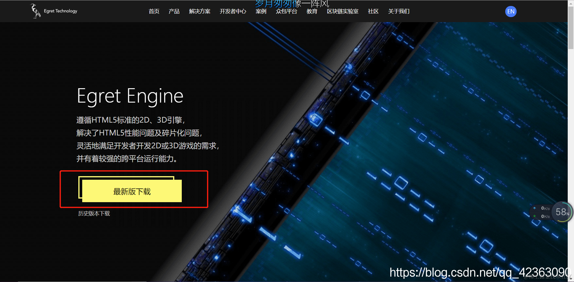Go to 开发者中心

click(233, 11)
